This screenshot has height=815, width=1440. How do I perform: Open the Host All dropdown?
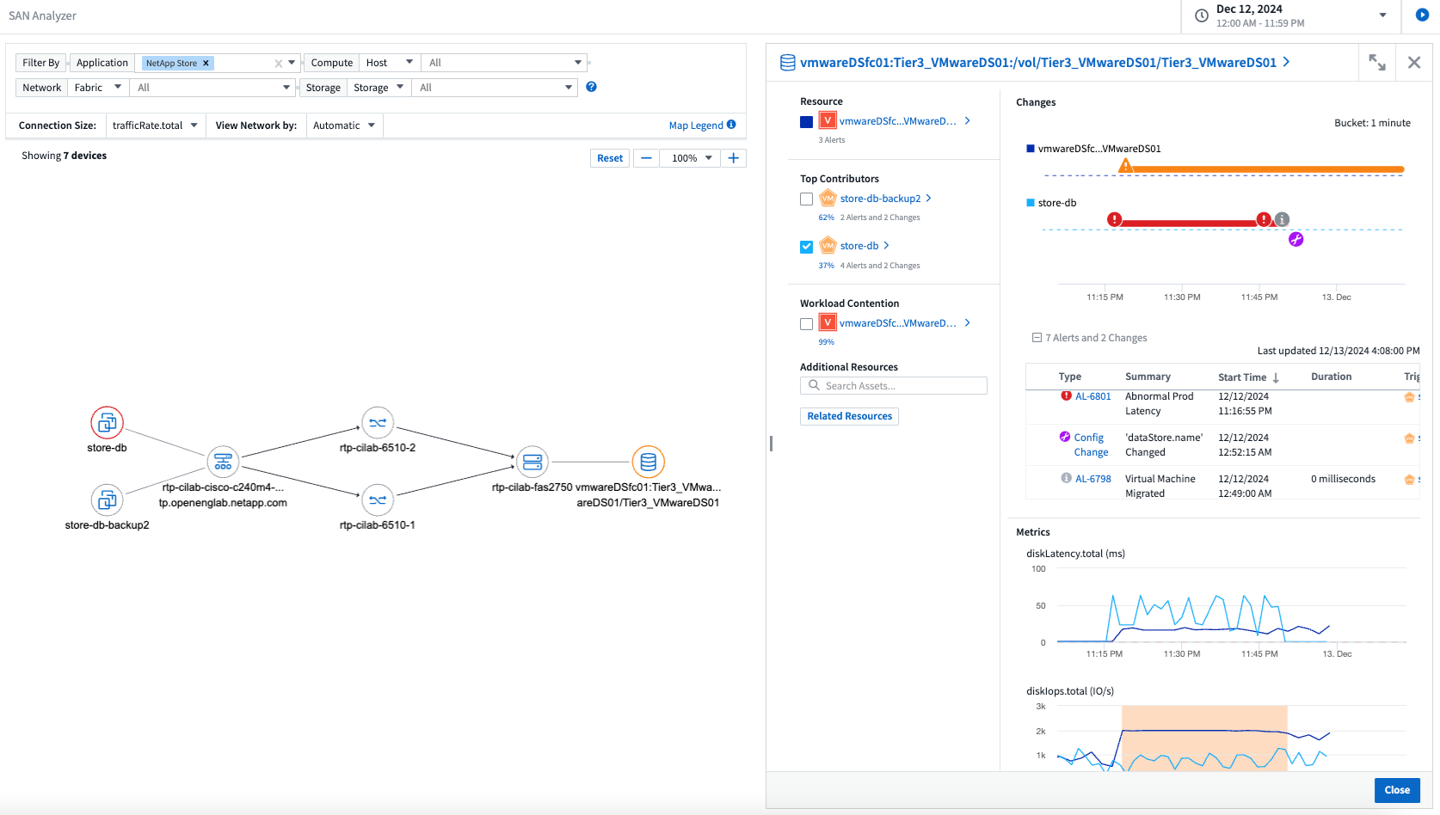click(503, 62)
